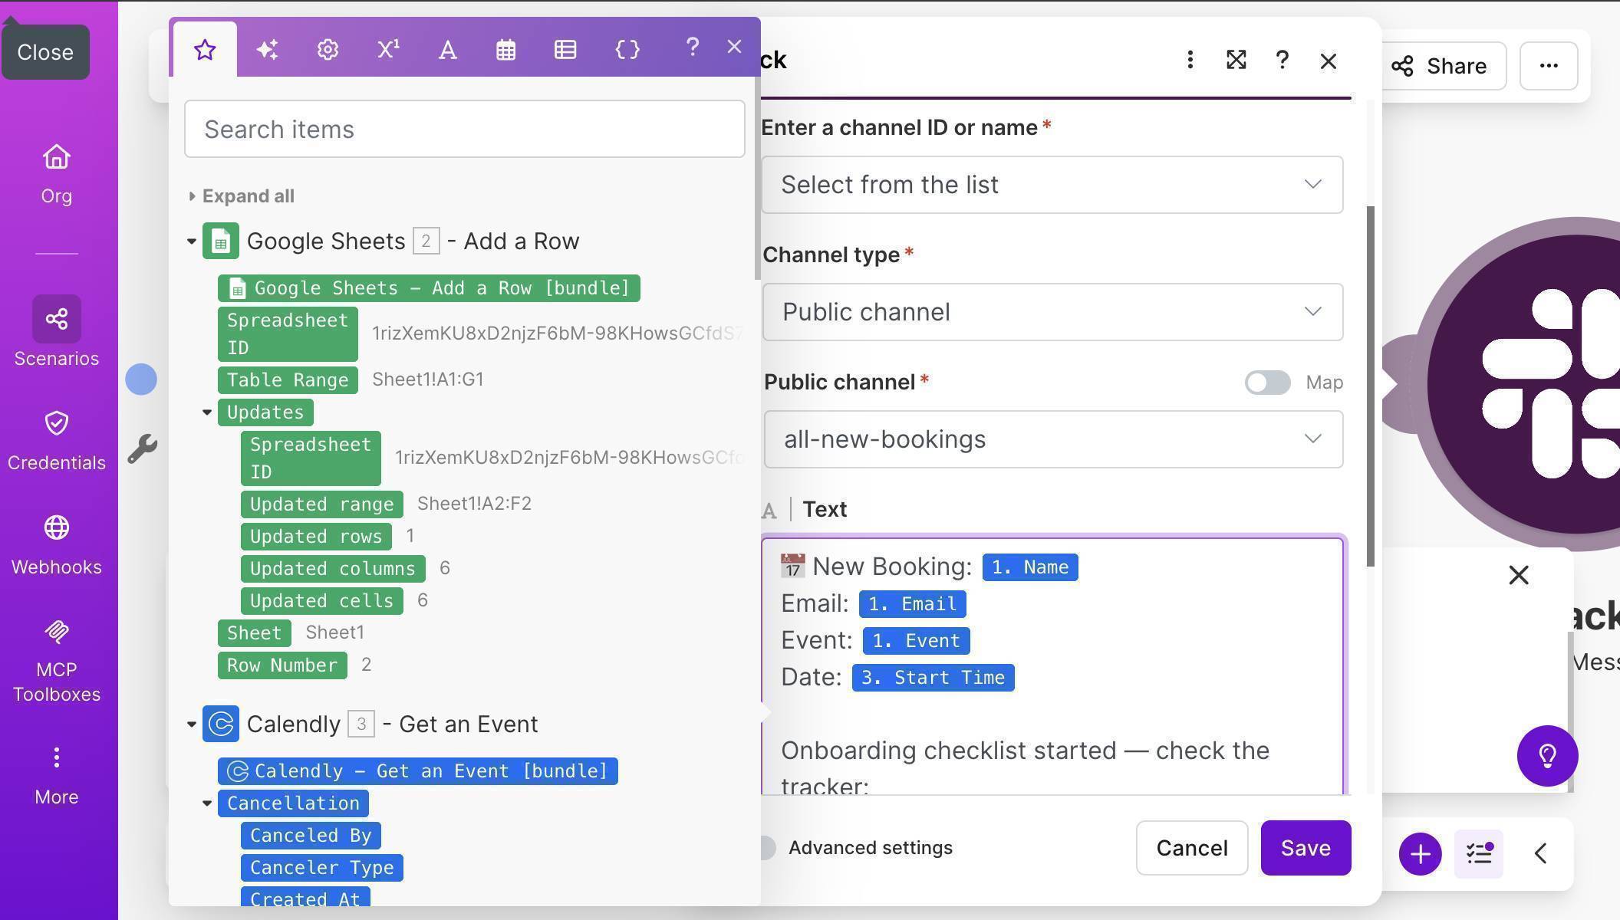Open the array functions table tab
Image resolution: width=1620 pixels, height=920 pixels.
(x=565, y=49)
